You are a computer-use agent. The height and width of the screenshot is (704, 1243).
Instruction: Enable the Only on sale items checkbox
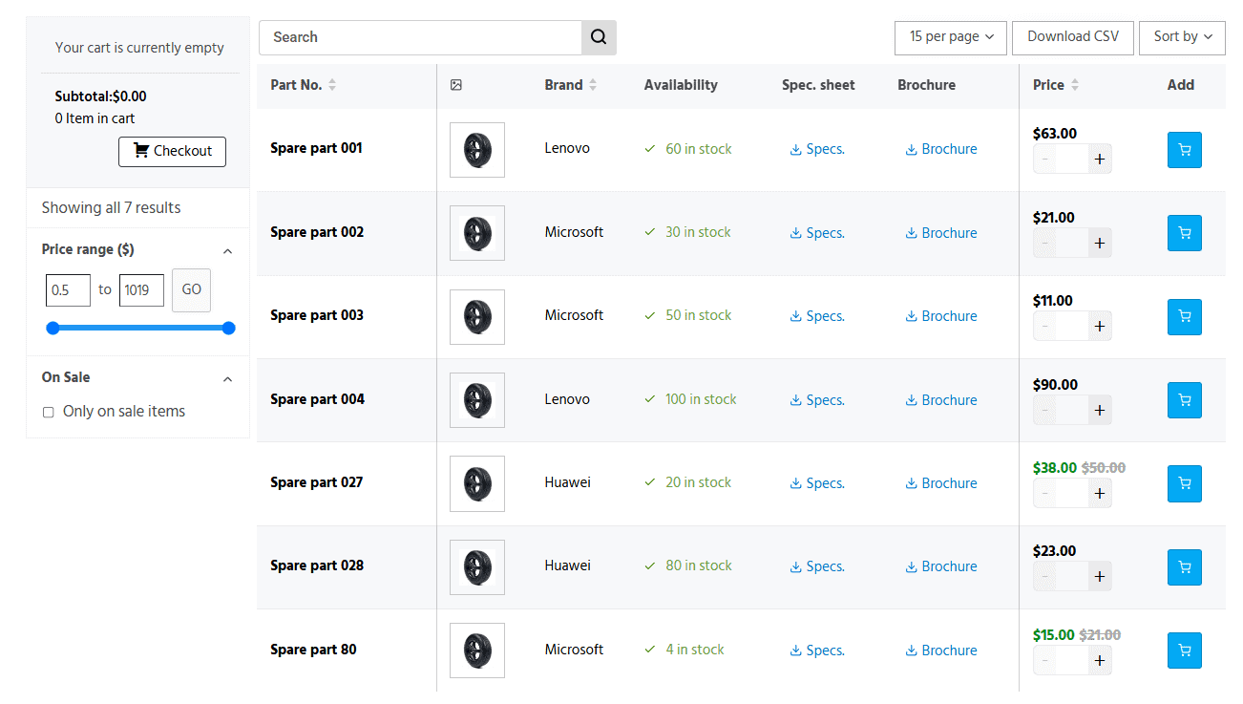48,411
